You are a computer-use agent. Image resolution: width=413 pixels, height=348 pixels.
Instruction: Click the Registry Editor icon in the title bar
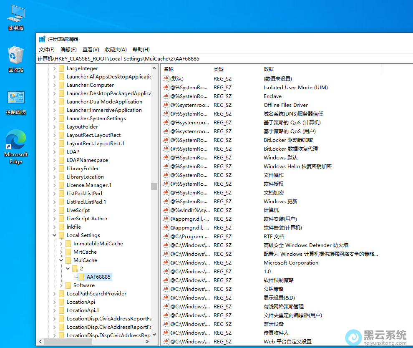click(x=42, y=38)
